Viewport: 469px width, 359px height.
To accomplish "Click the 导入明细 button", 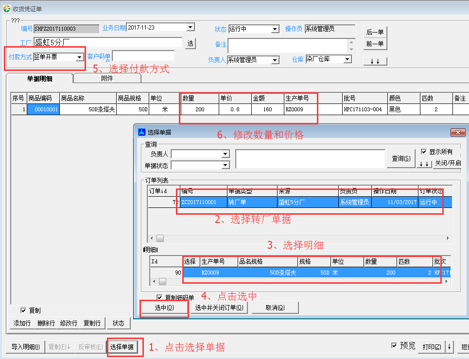I will pos(26,347).
